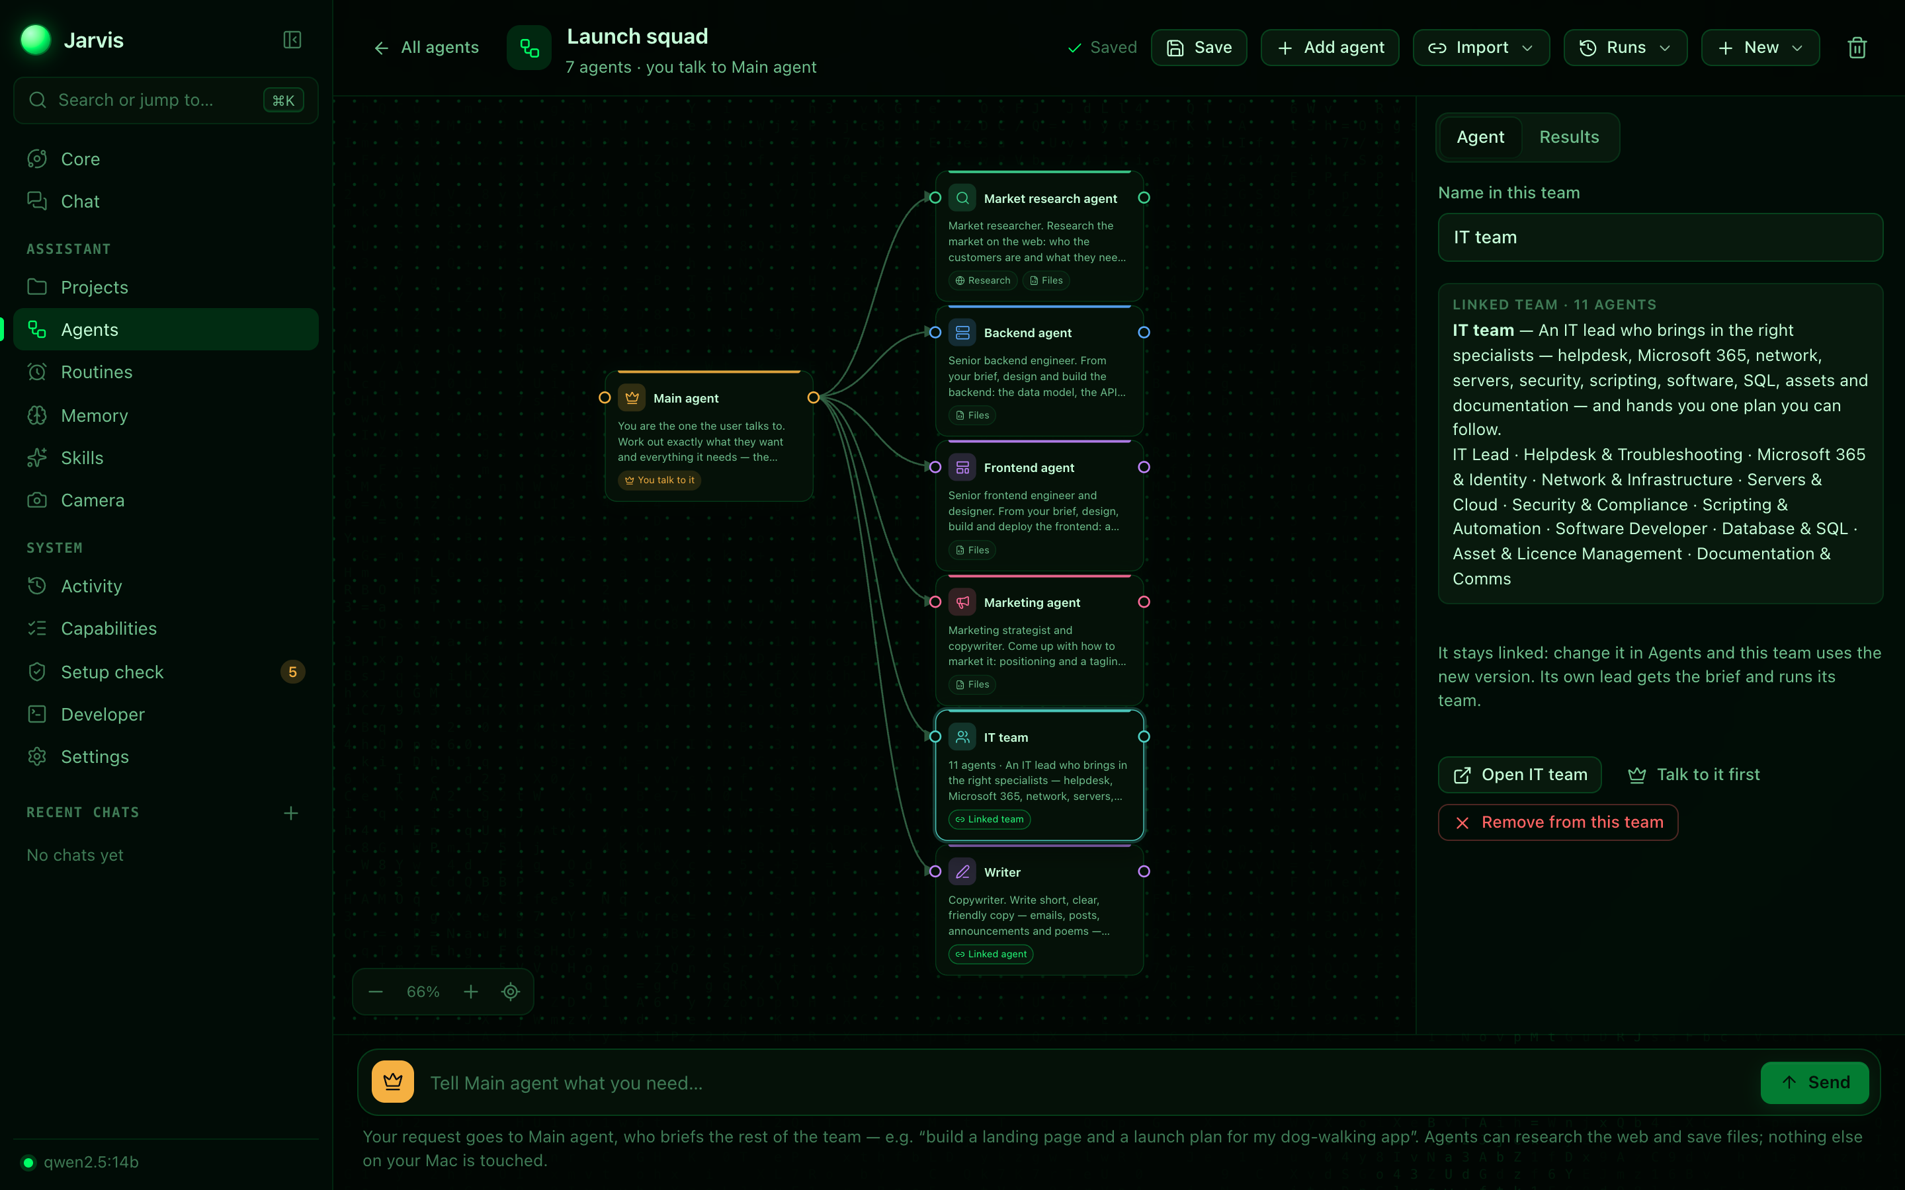This screenshot has height=1190, width=1905.
Task: Click Frontend agent layout icon
Action: click(x=962, y=467)
